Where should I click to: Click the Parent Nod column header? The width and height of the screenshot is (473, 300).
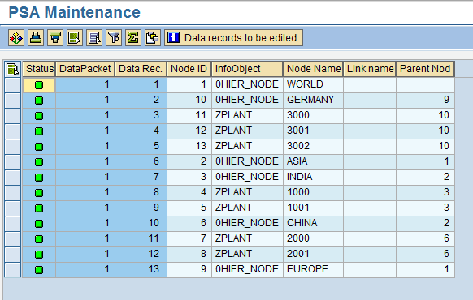[x=425, y=69]
